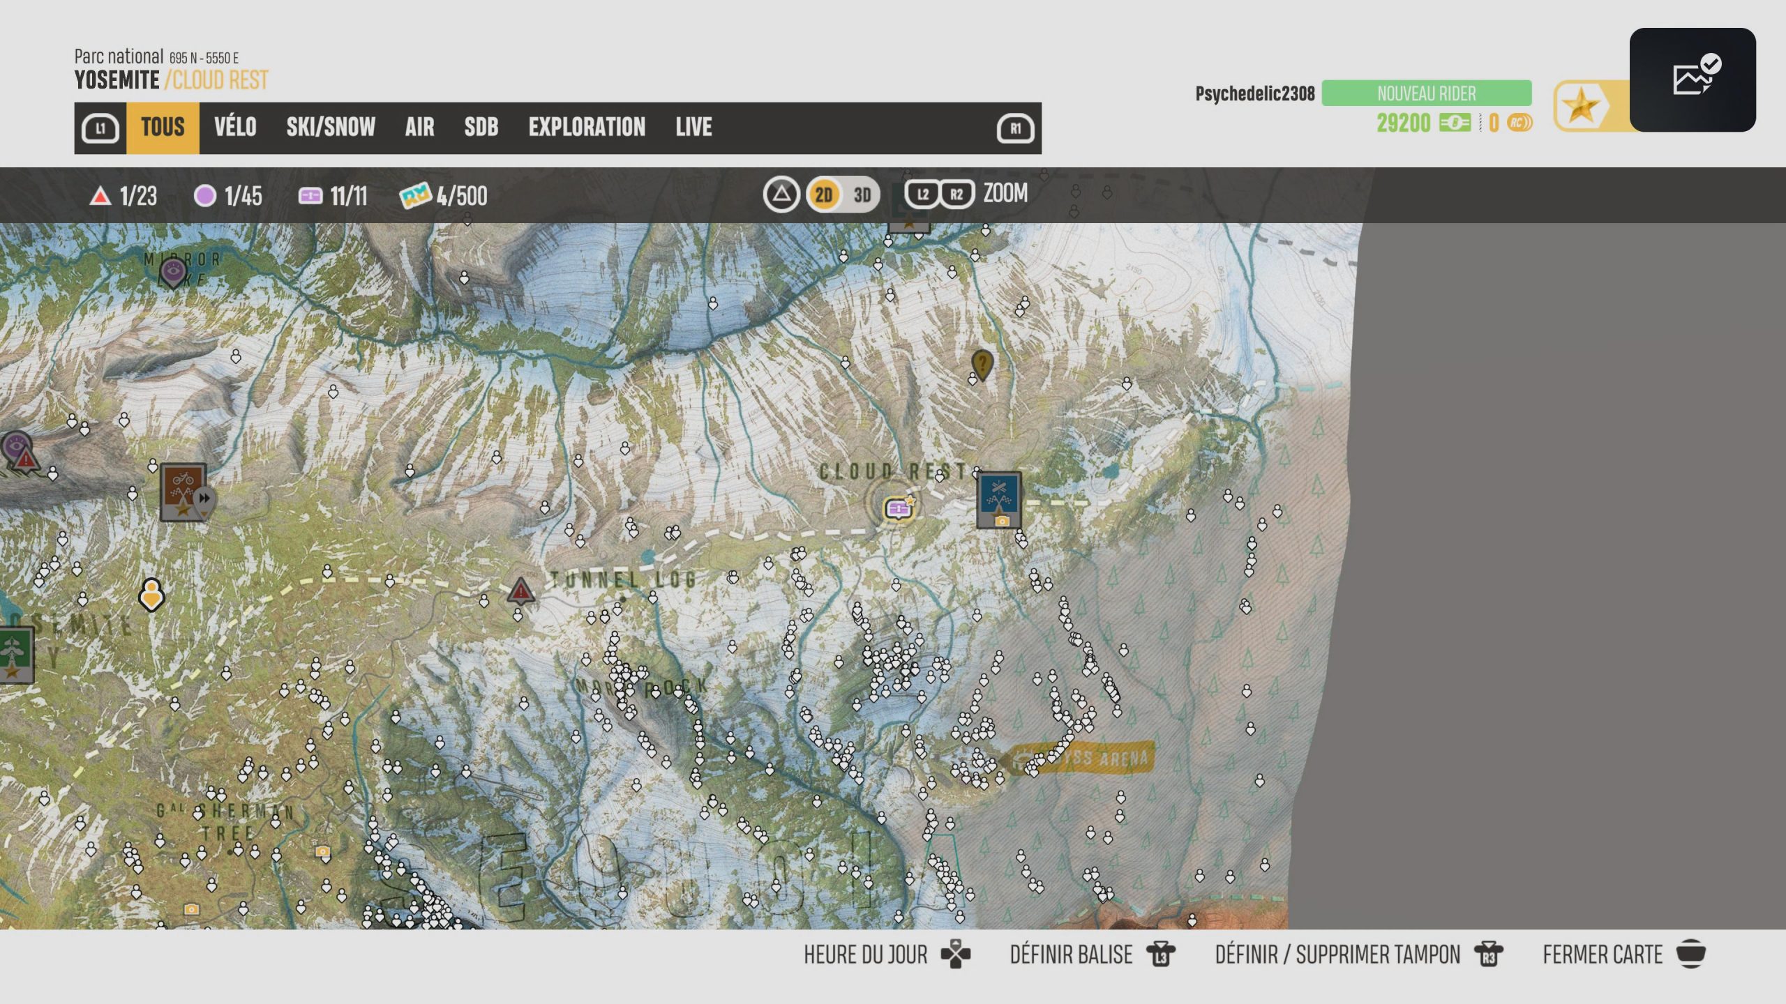This screenshot has height=1004, width=1786.
Task: Switch map view to 3D
Action: click(x=862, y=195)
